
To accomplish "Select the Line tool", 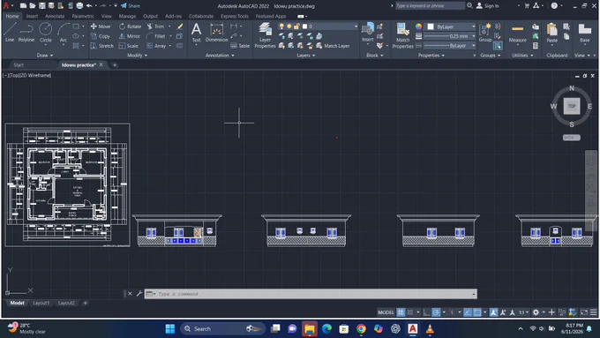I will coord(10,32).
